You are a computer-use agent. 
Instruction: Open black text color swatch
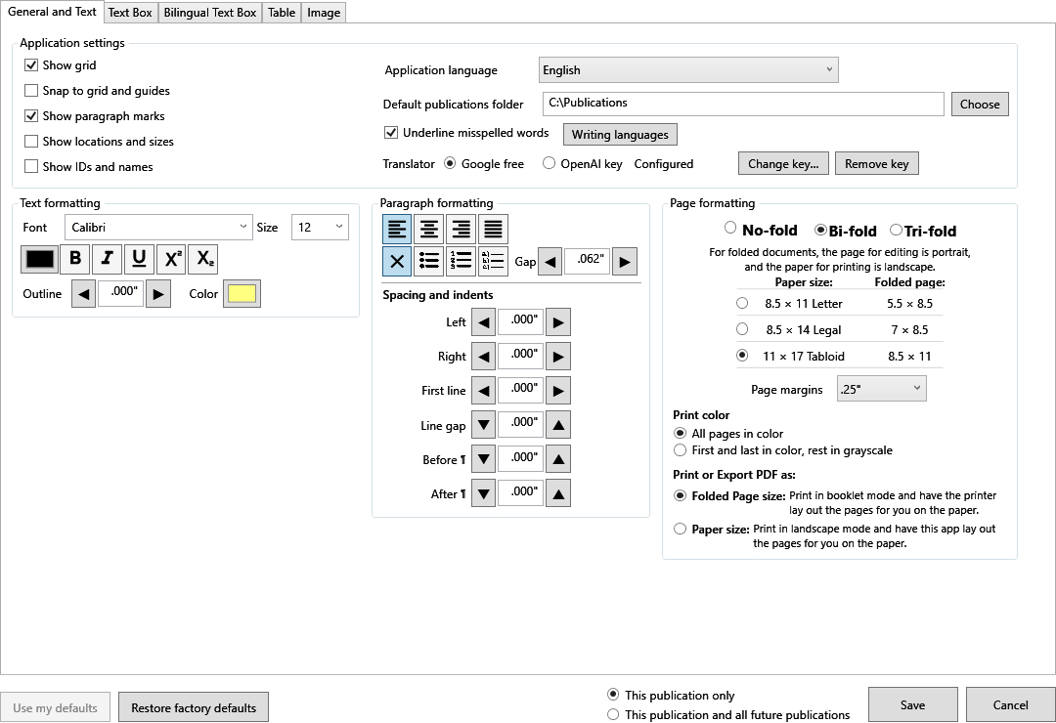pyautogui.click(x=39, y=259)
